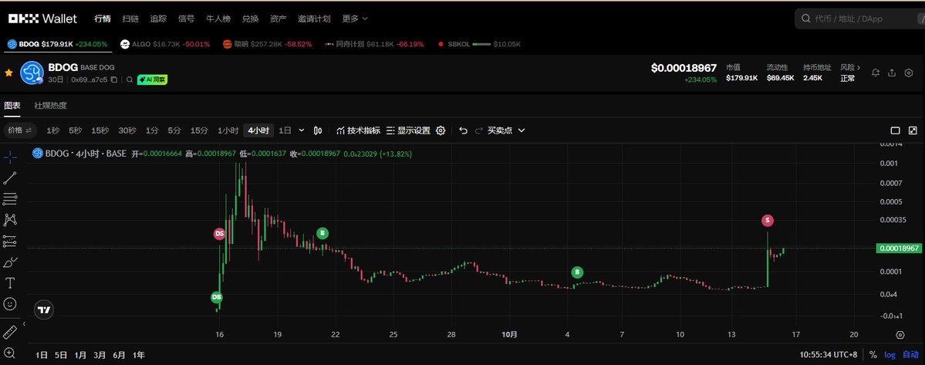Copy the 0x69...a7c5 contract address
This screenshot has height=365, width=925.
pos(113,79)
